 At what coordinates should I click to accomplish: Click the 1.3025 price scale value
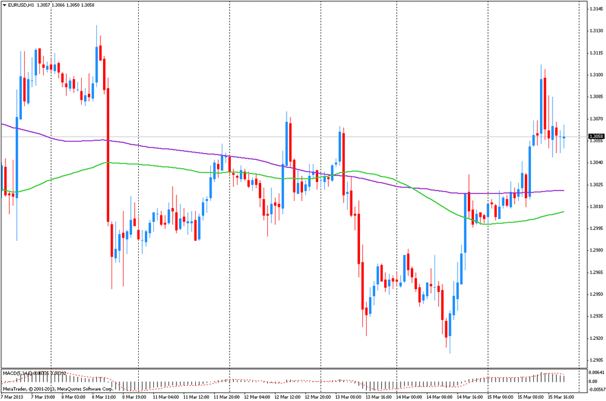[x=597, y=184]
